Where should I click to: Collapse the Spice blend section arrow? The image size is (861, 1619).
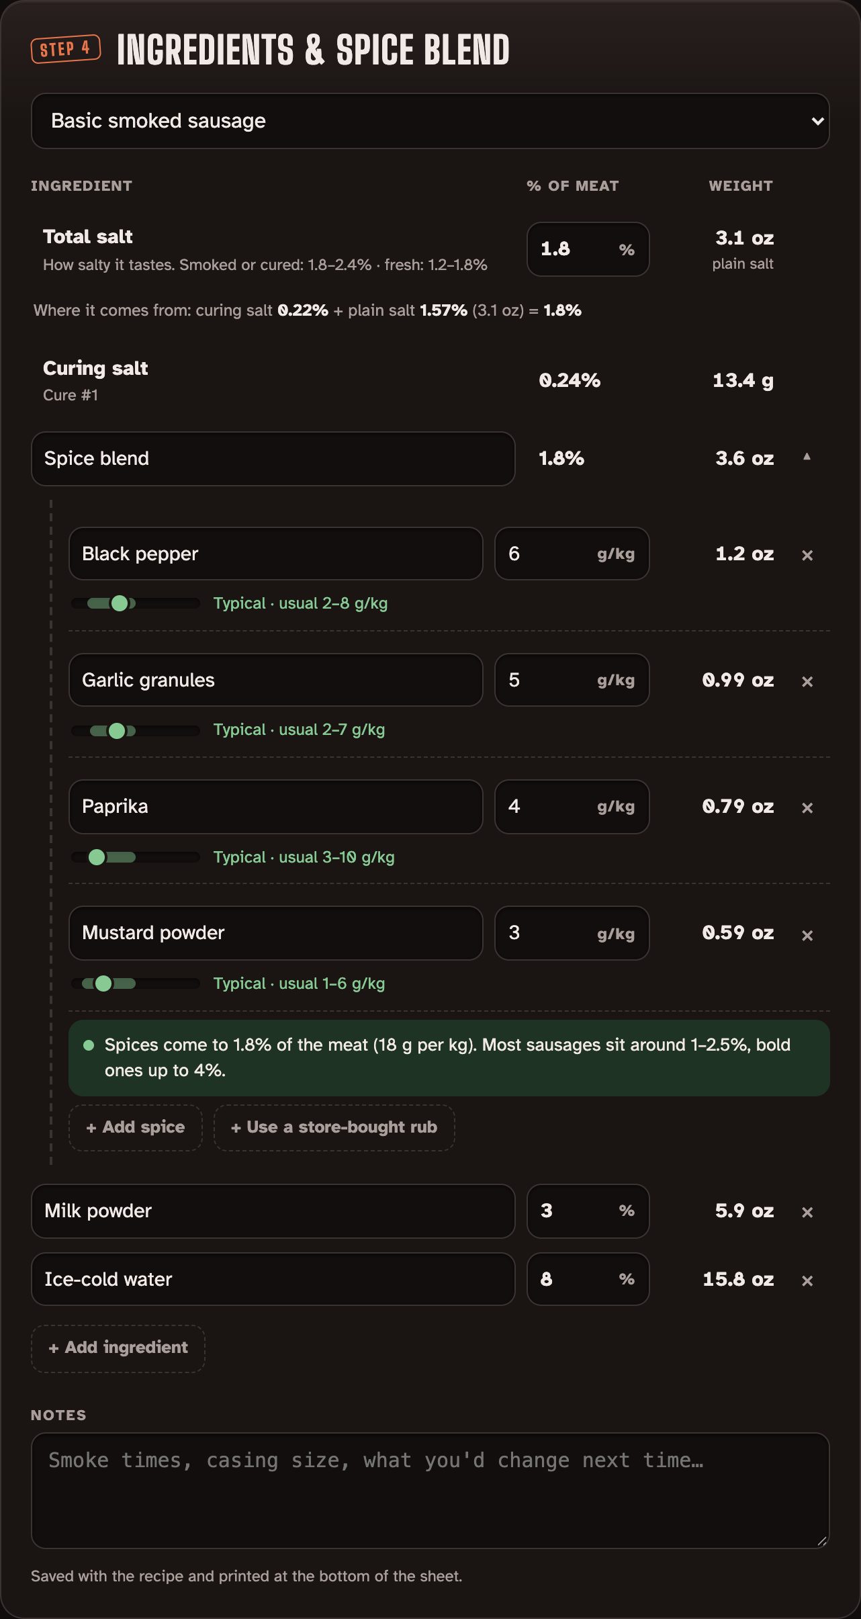tap(807, 457)
